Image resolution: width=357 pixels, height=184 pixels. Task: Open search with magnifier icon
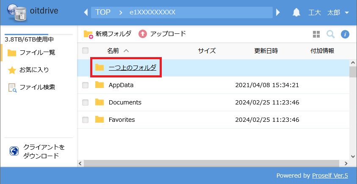coord(330,34)
